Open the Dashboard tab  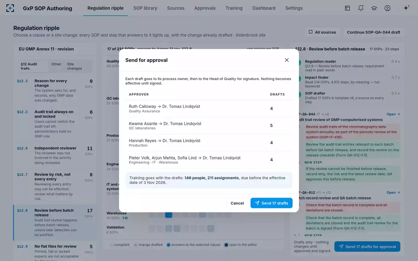[264, 8]
